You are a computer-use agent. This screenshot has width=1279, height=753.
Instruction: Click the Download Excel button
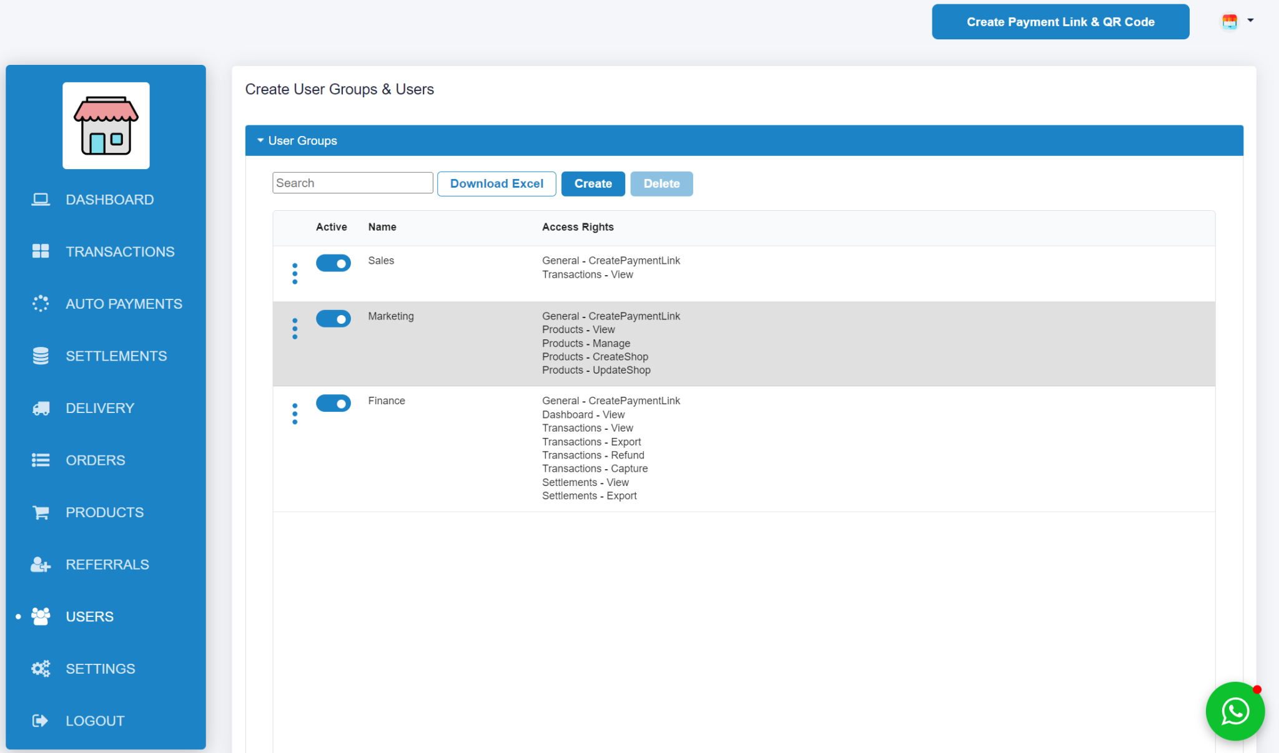[496, 184]
